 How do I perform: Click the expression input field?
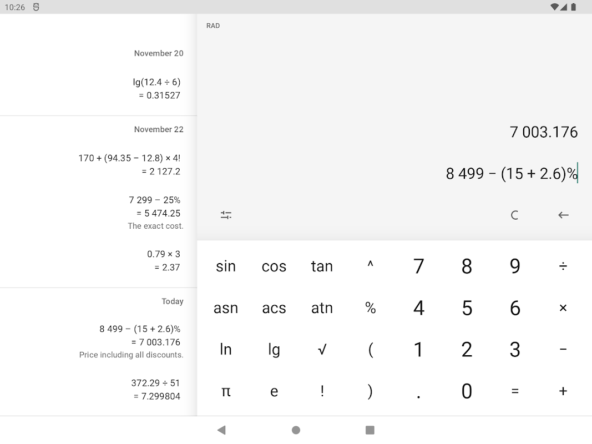coord(510,174)
